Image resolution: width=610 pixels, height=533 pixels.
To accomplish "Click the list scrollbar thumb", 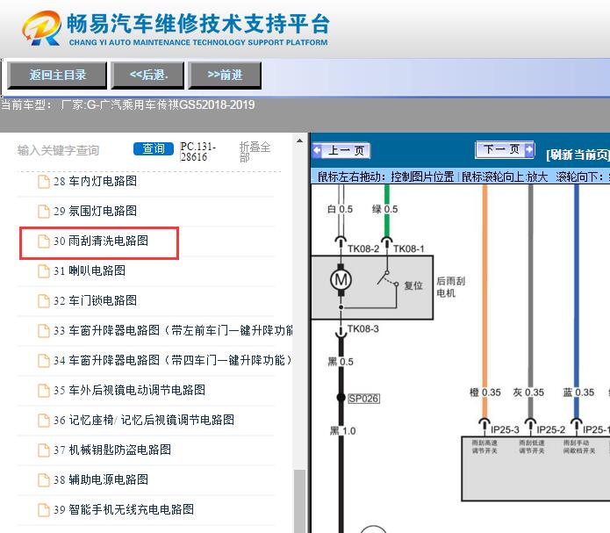I will [x=299, y=501].
